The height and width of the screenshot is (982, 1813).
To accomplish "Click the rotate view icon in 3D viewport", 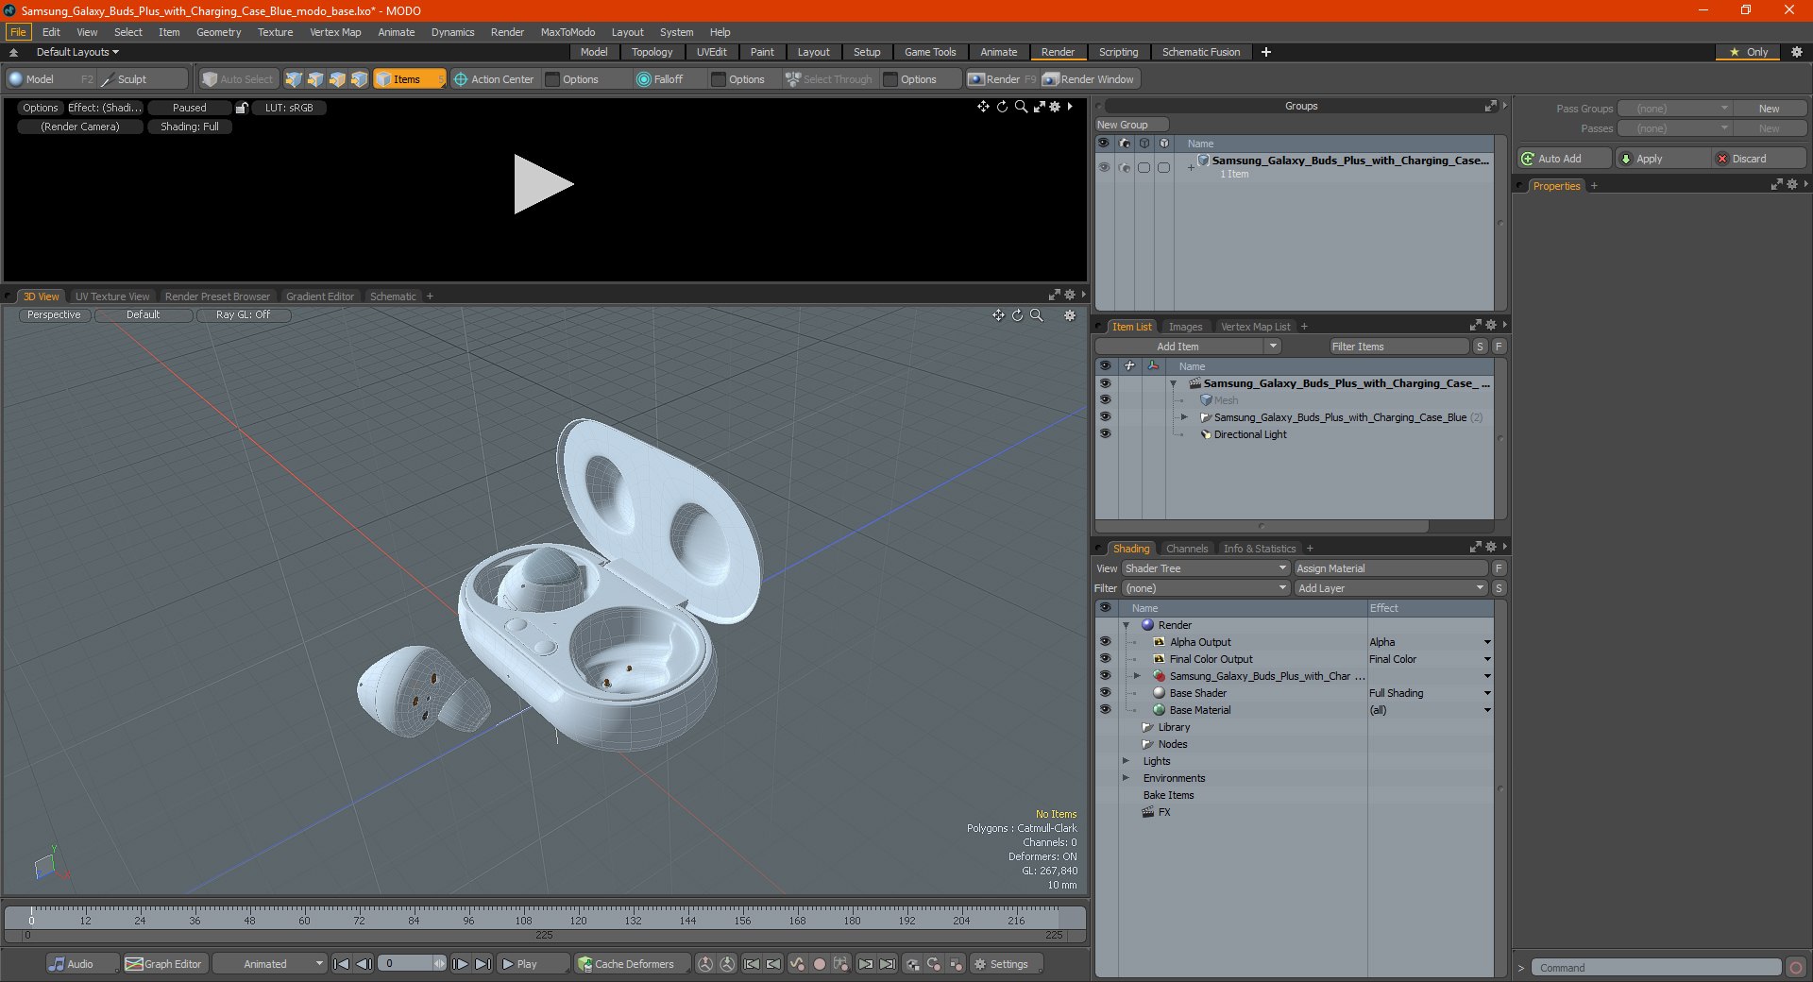I will point(1018,315).
